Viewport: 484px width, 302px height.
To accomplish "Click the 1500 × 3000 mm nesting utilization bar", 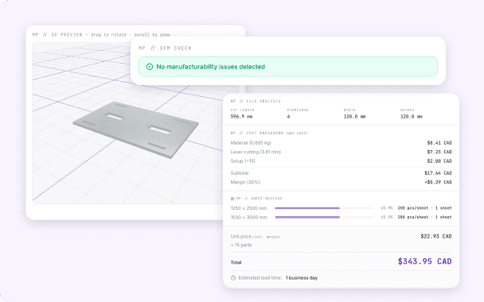I will tap(324, 217).
